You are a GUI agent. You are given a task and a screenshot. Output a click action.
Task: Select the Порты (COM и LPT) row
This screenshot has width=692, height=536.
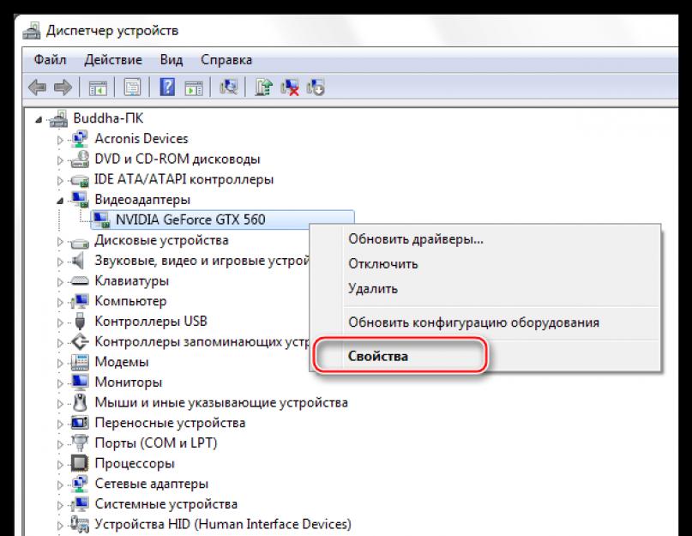[156, 443]
